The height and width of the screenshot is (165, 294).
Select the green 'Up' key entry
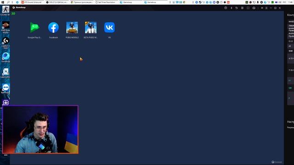(291, 88)
